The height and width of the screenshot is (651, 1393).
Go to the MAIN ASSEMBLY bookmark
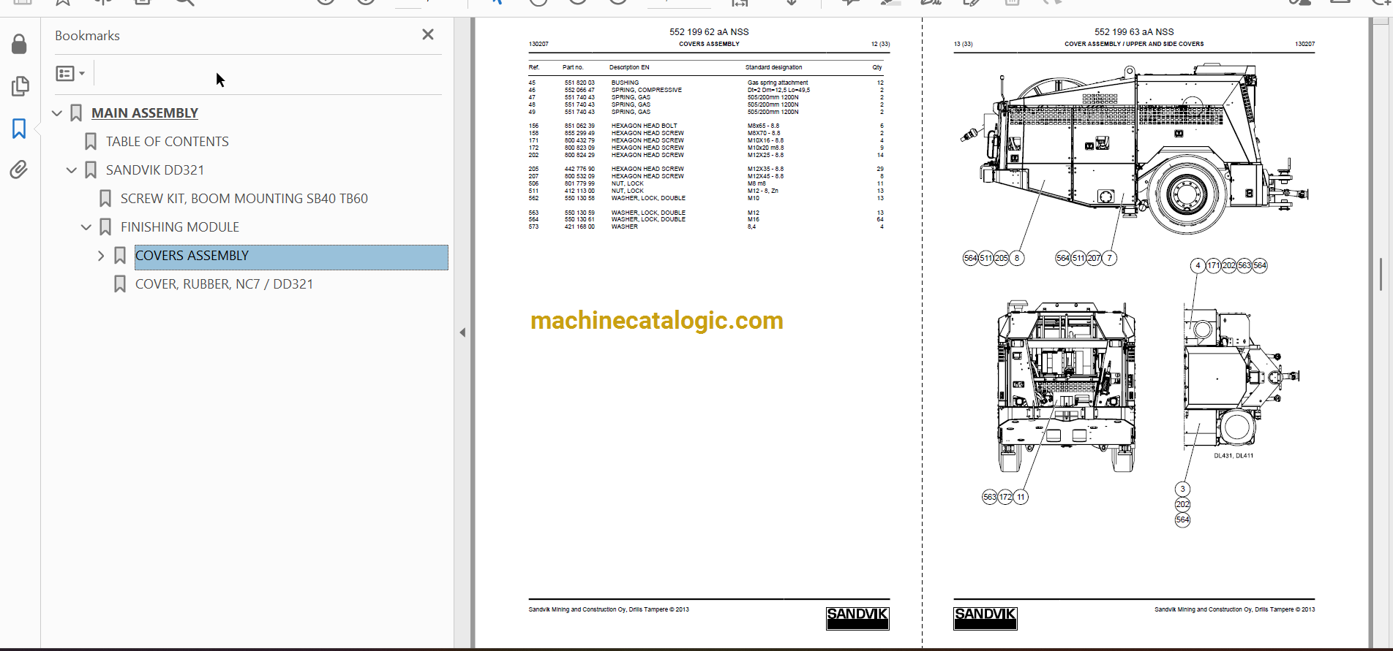145,113
